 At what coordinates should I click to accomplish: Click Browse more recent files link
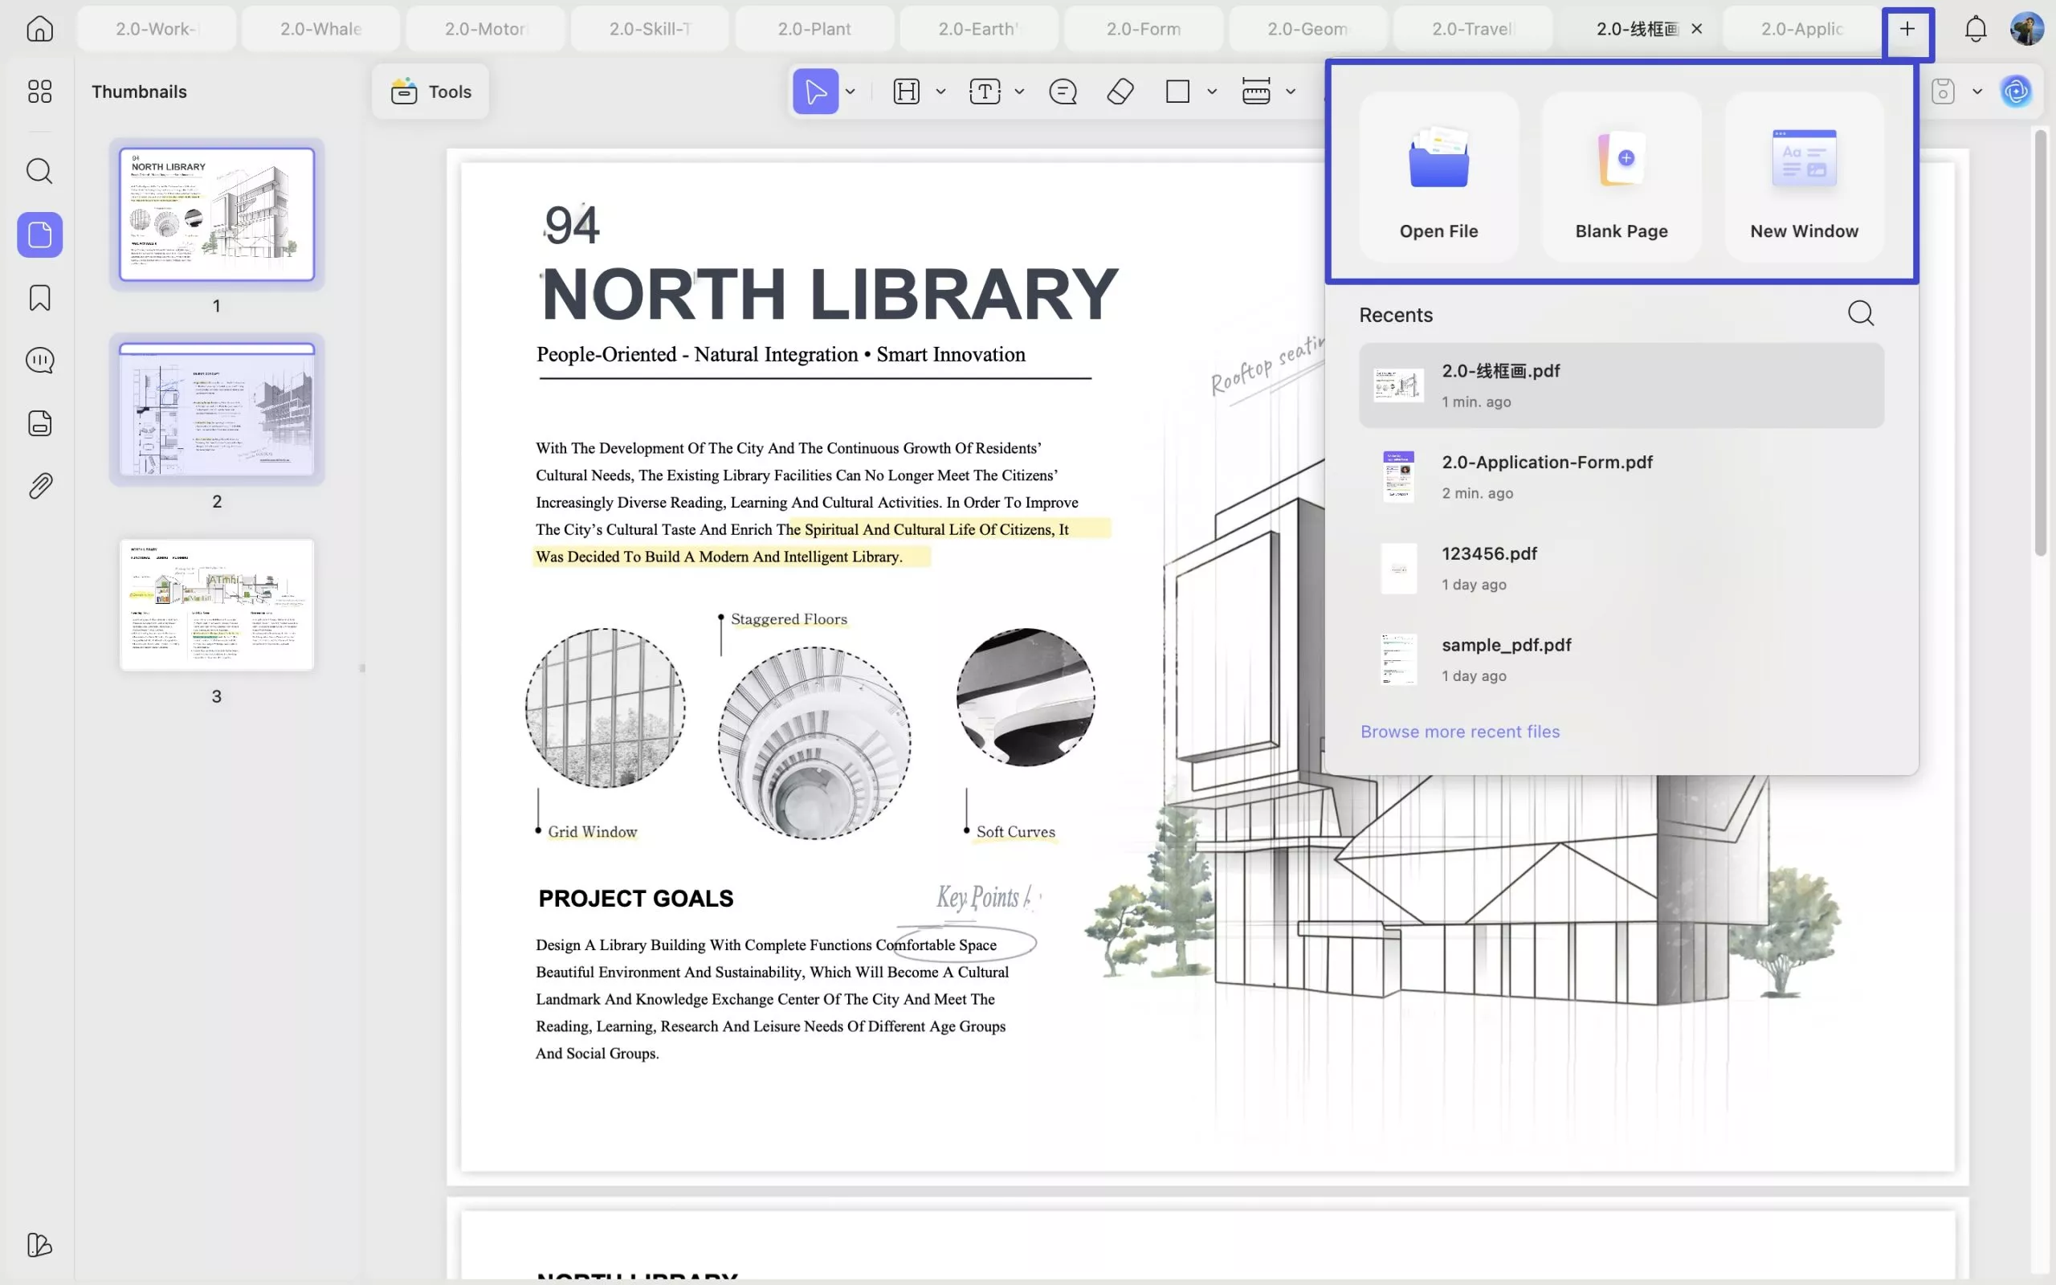tap(1459, 731)
